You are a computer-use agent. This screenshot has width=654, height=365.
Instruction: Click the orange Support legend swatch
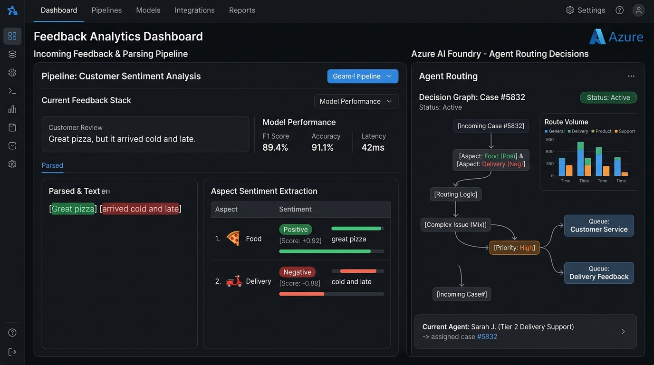[616, 131]
